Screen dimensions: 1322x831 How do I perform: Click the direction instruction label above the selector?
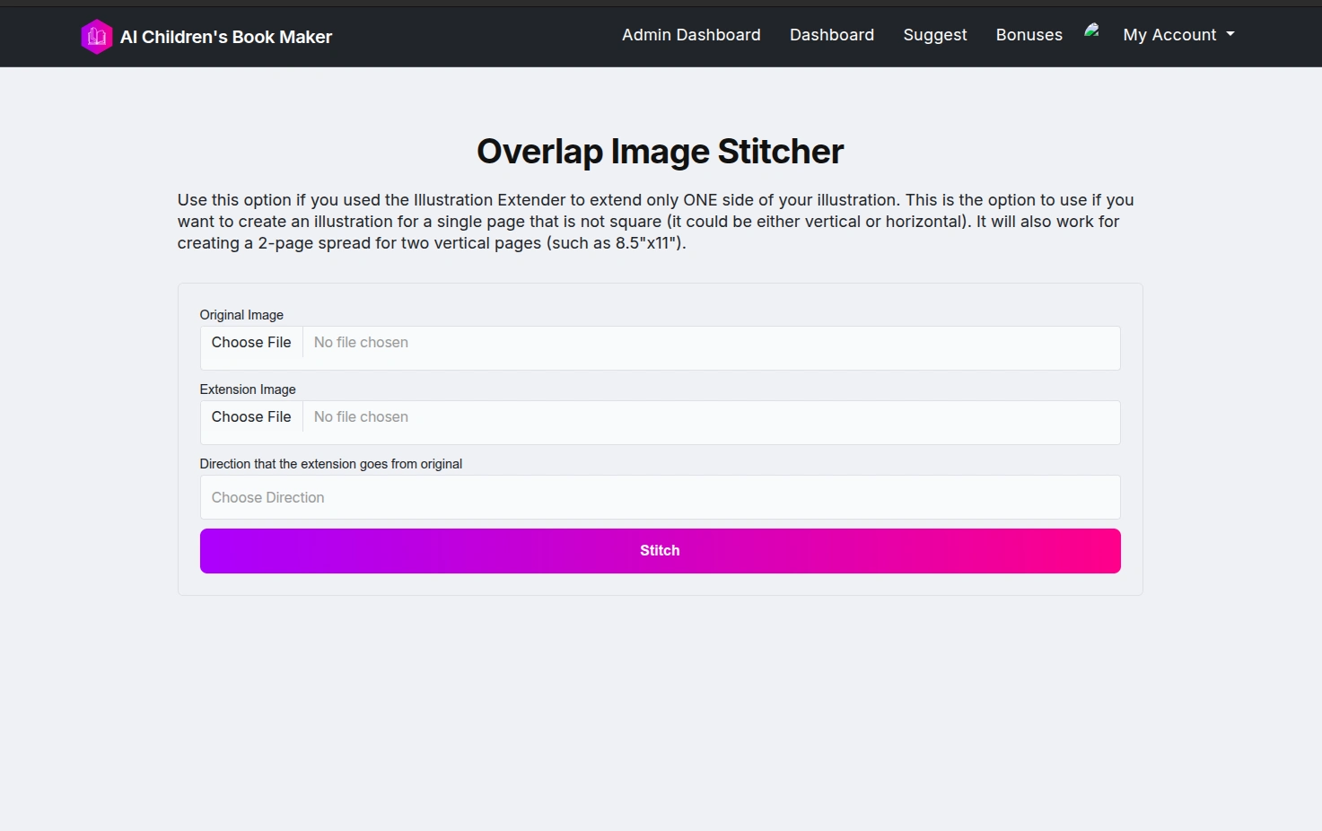(x=331, y=463)
